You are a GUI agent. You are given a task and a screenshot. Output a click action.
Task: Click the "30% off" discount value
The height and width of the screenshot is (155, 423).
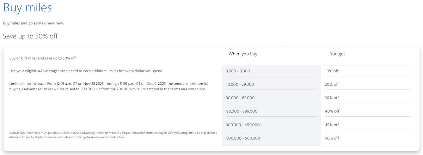click(x=332, y=98)
